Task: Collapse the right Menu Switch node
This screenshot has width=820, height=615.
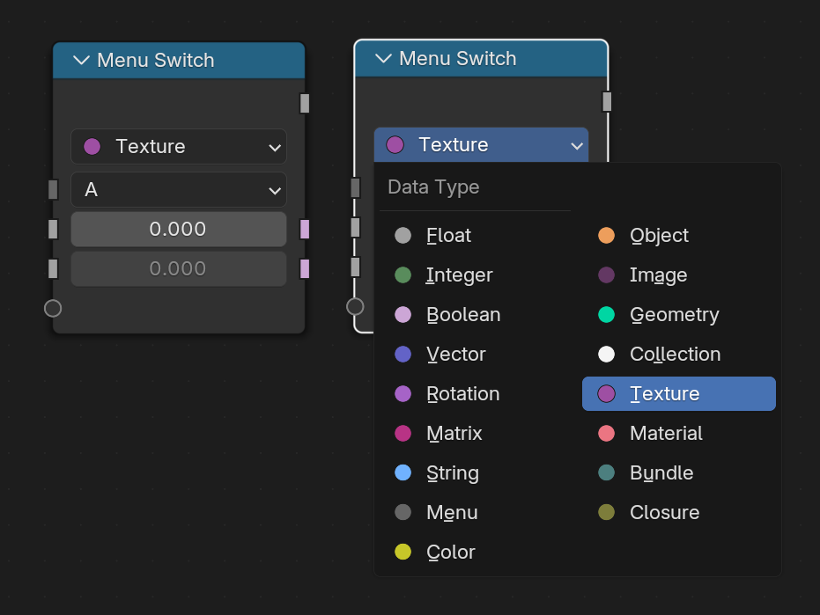Action: (x=383, y=59)
